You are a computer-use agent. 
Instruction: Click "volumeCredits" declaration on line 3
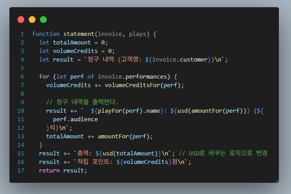coord(75,51)
